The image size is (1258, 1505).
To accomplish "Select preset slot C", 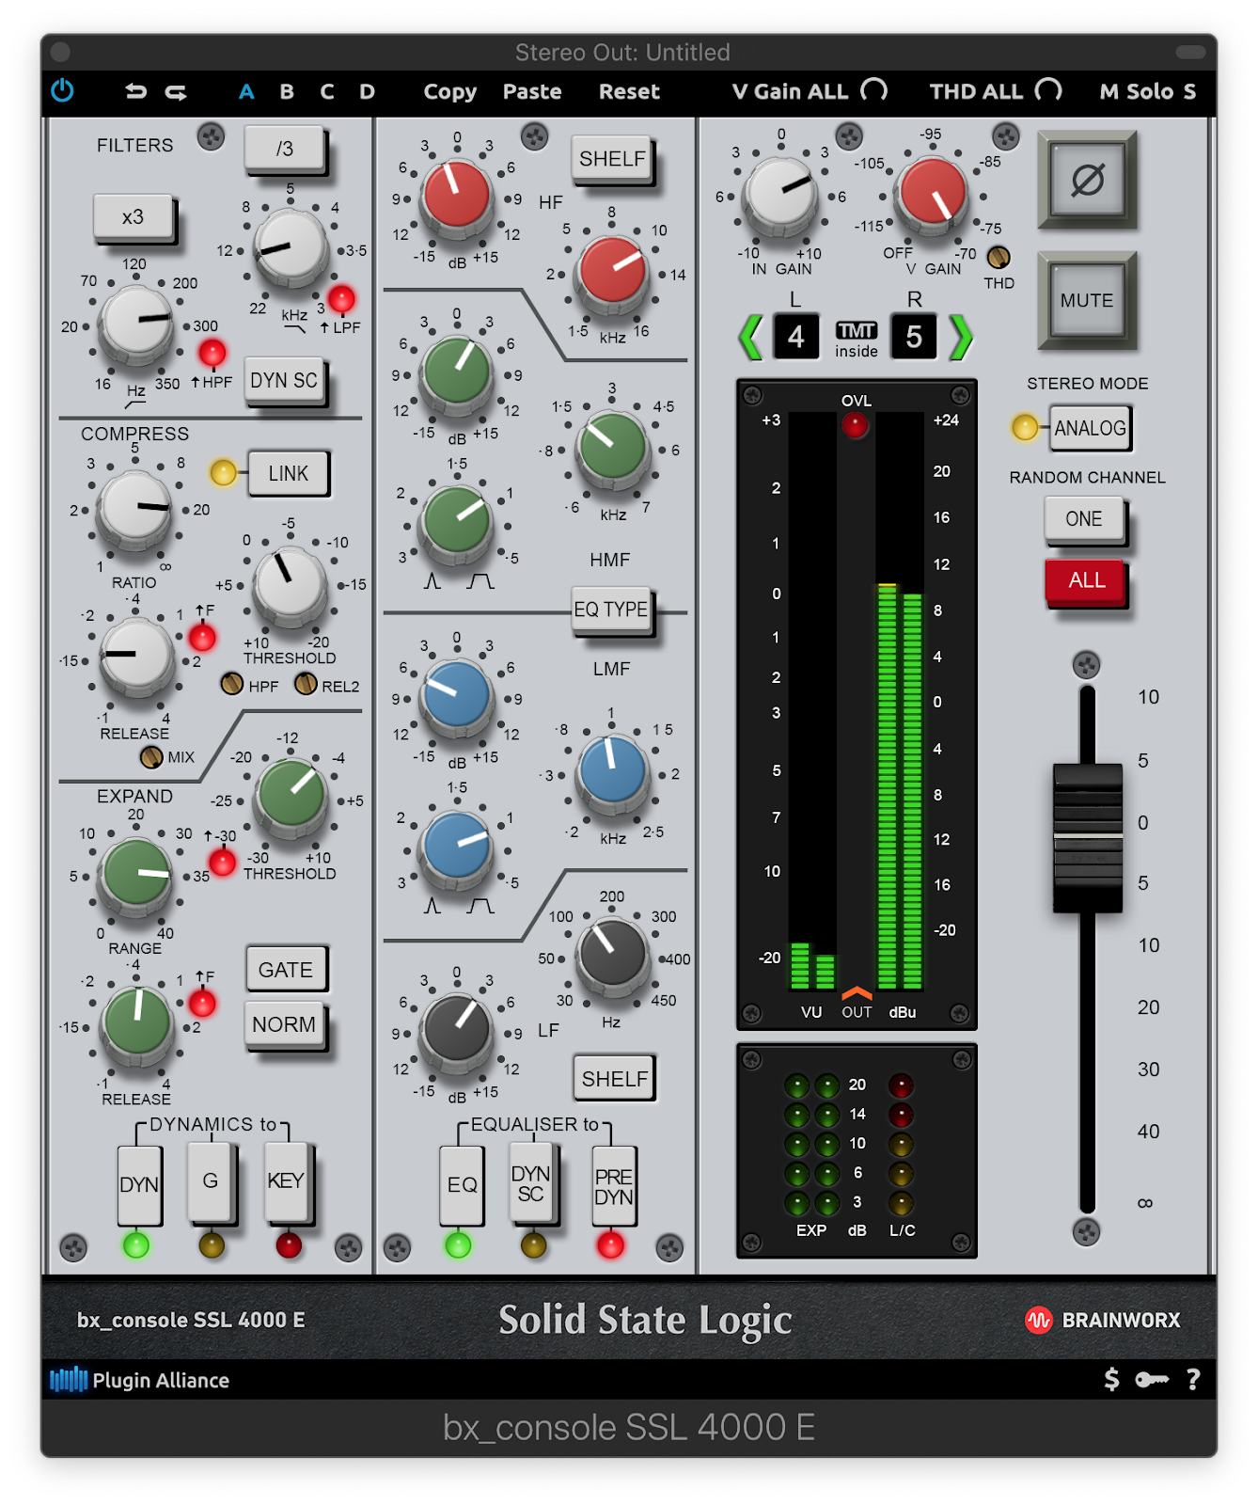I will (x=327, y=91).
